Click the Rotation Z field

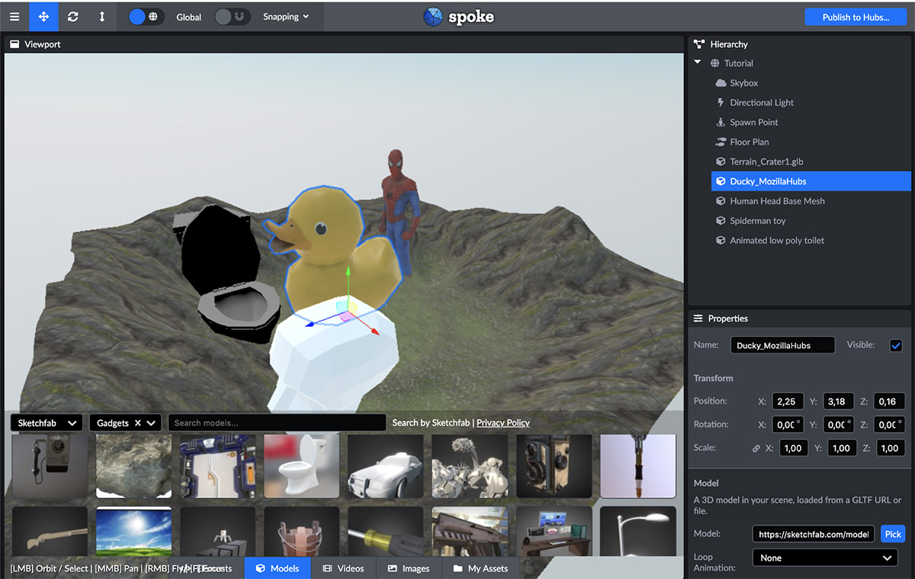[x=891, y=424]
